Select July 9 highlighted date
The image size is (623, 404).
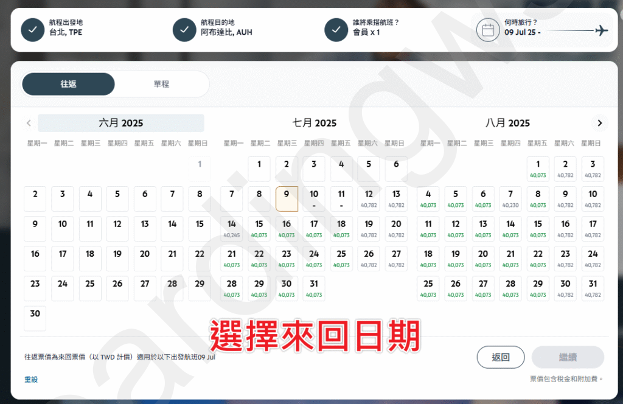(x=287, y=198)
